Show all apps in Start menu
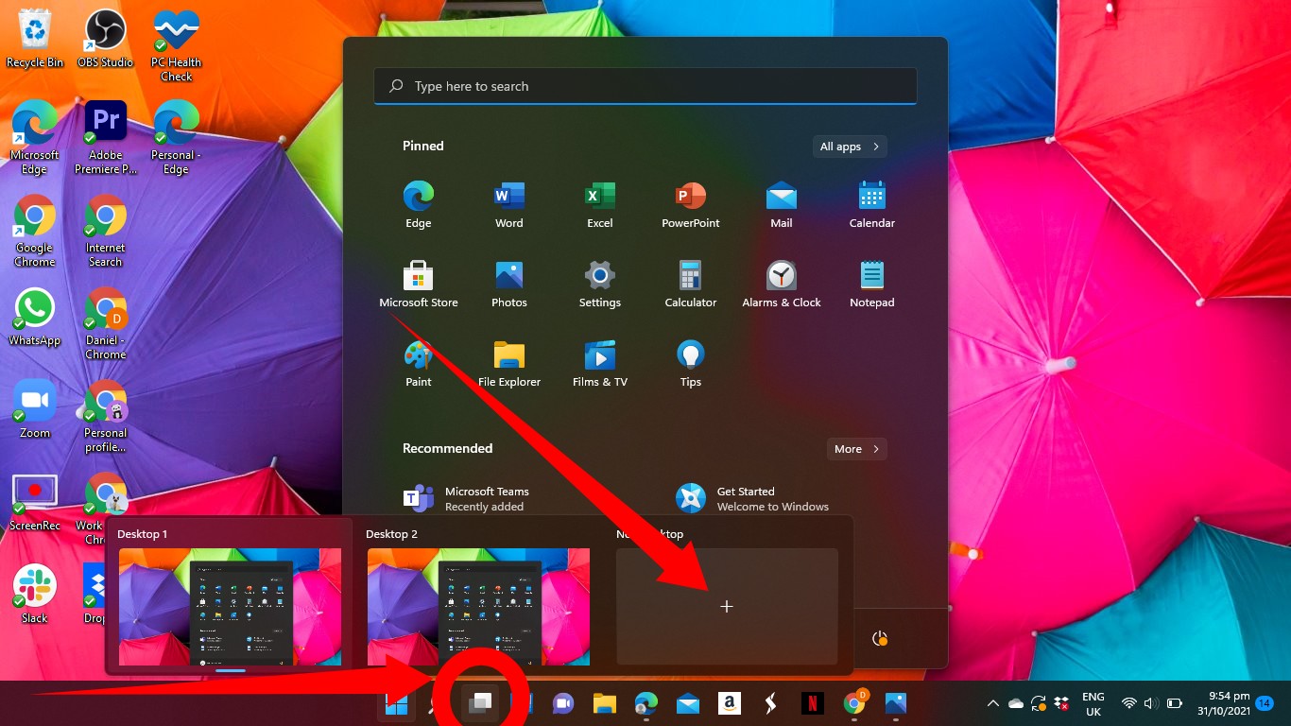The height and width of the screenshot is (726, 1291). pos(850,147)
